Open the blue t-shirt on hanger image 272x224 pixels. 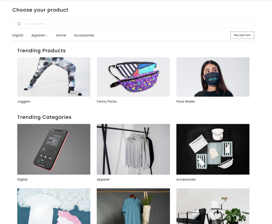[x=133, y=206]
